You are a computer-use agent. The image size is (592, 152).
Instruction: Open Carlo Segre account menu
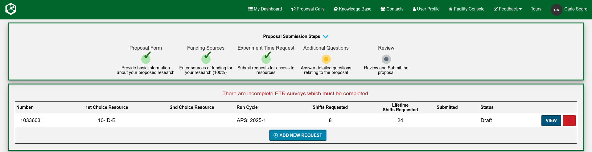pyautogui.click(x=575, y=9)
